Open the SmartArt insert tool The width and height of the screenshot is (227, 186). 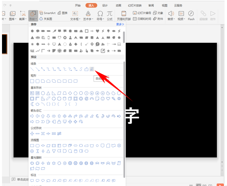pyautogui.click(x=47, y=13)
